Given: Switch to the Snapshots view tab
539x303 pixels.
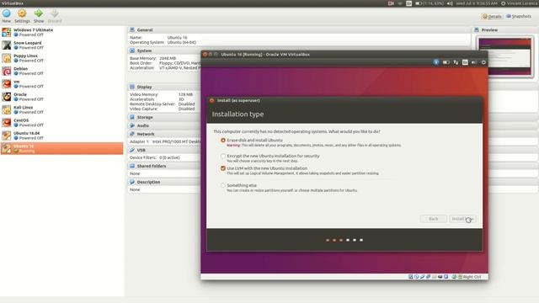Looking at the screenshot, I should pos(519,16).
